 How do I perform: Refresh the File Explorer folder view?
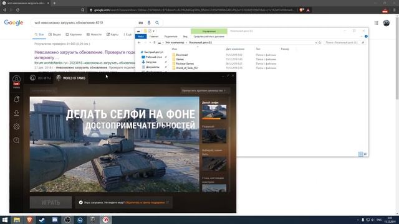pos(320,42)
